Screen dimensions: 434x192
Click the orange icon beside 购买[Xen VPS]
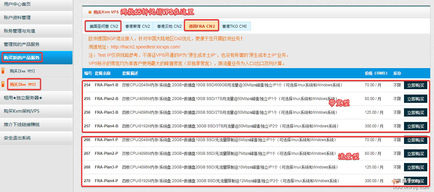pos(3,71)
